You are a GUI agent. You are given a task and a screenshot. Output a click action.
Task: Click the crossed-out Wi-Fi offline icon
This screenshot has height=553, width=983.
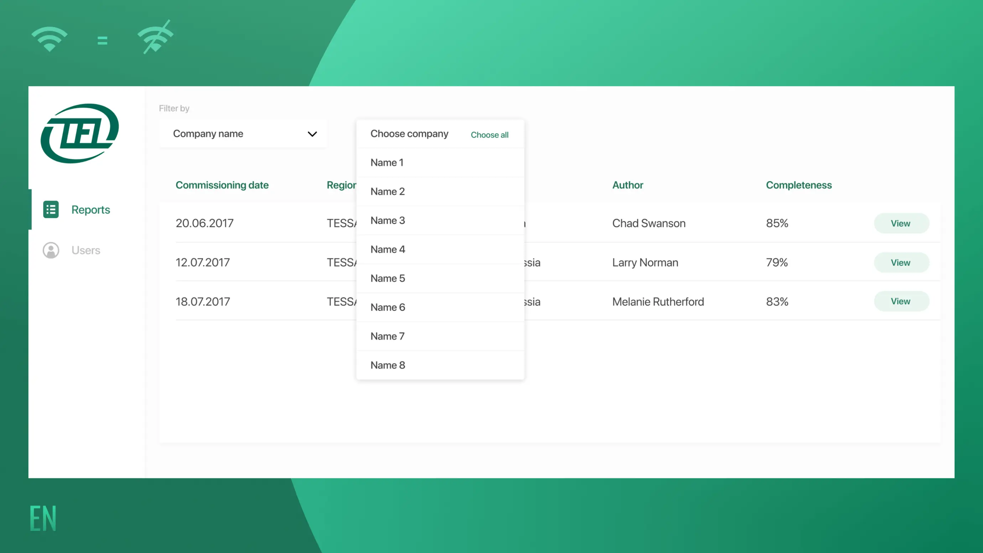click(x=156, y=37)
